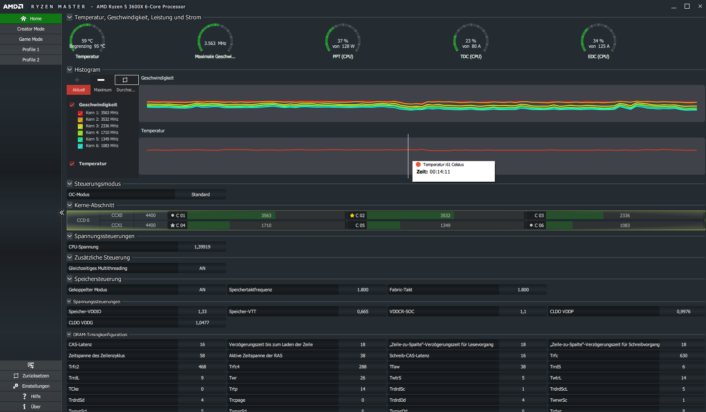Image resolution: width=706 pixels, height=412 pixels.
Task: Switch to Game Mode
Action: coord(31,39)
